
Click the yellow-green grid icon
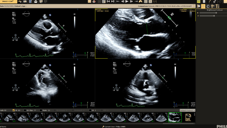click(x=198, y=1)
